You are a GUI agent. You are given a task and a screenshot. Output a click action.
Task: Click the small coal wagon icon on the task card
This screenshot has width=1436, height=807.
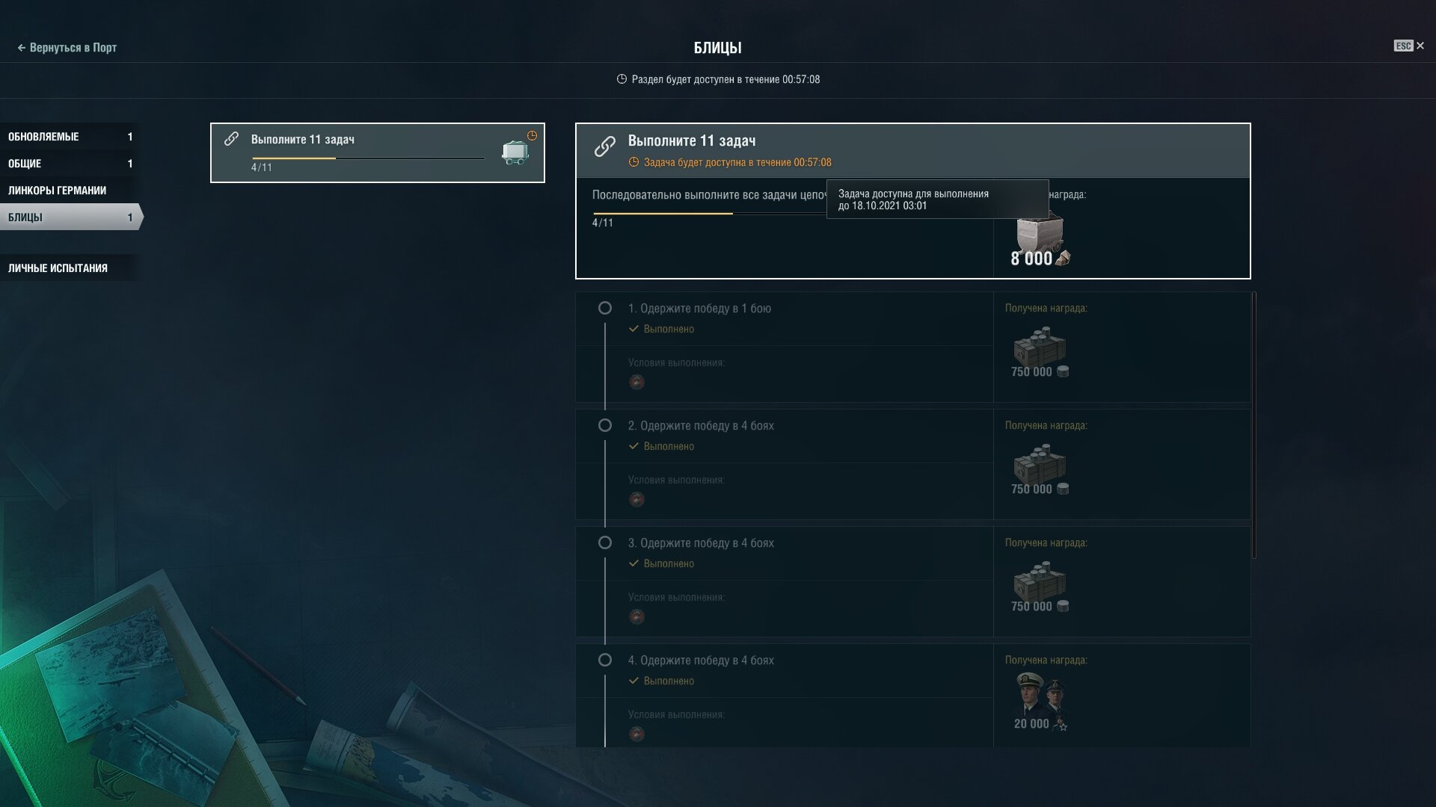[x=515, y=152]
